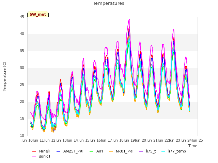The image size is (218, 163).
Task: Click the purple li75_t legend swatch
Action: tap(141, 152)
